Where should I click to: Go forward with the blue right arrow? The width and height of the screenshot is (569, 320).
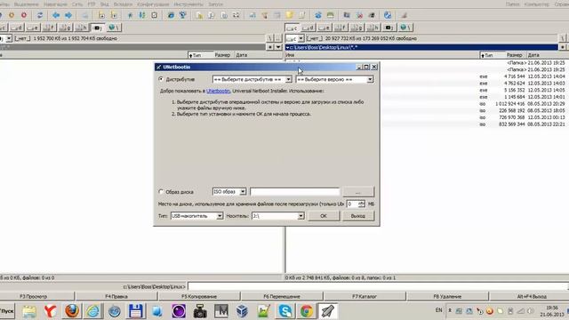point(68,15)
